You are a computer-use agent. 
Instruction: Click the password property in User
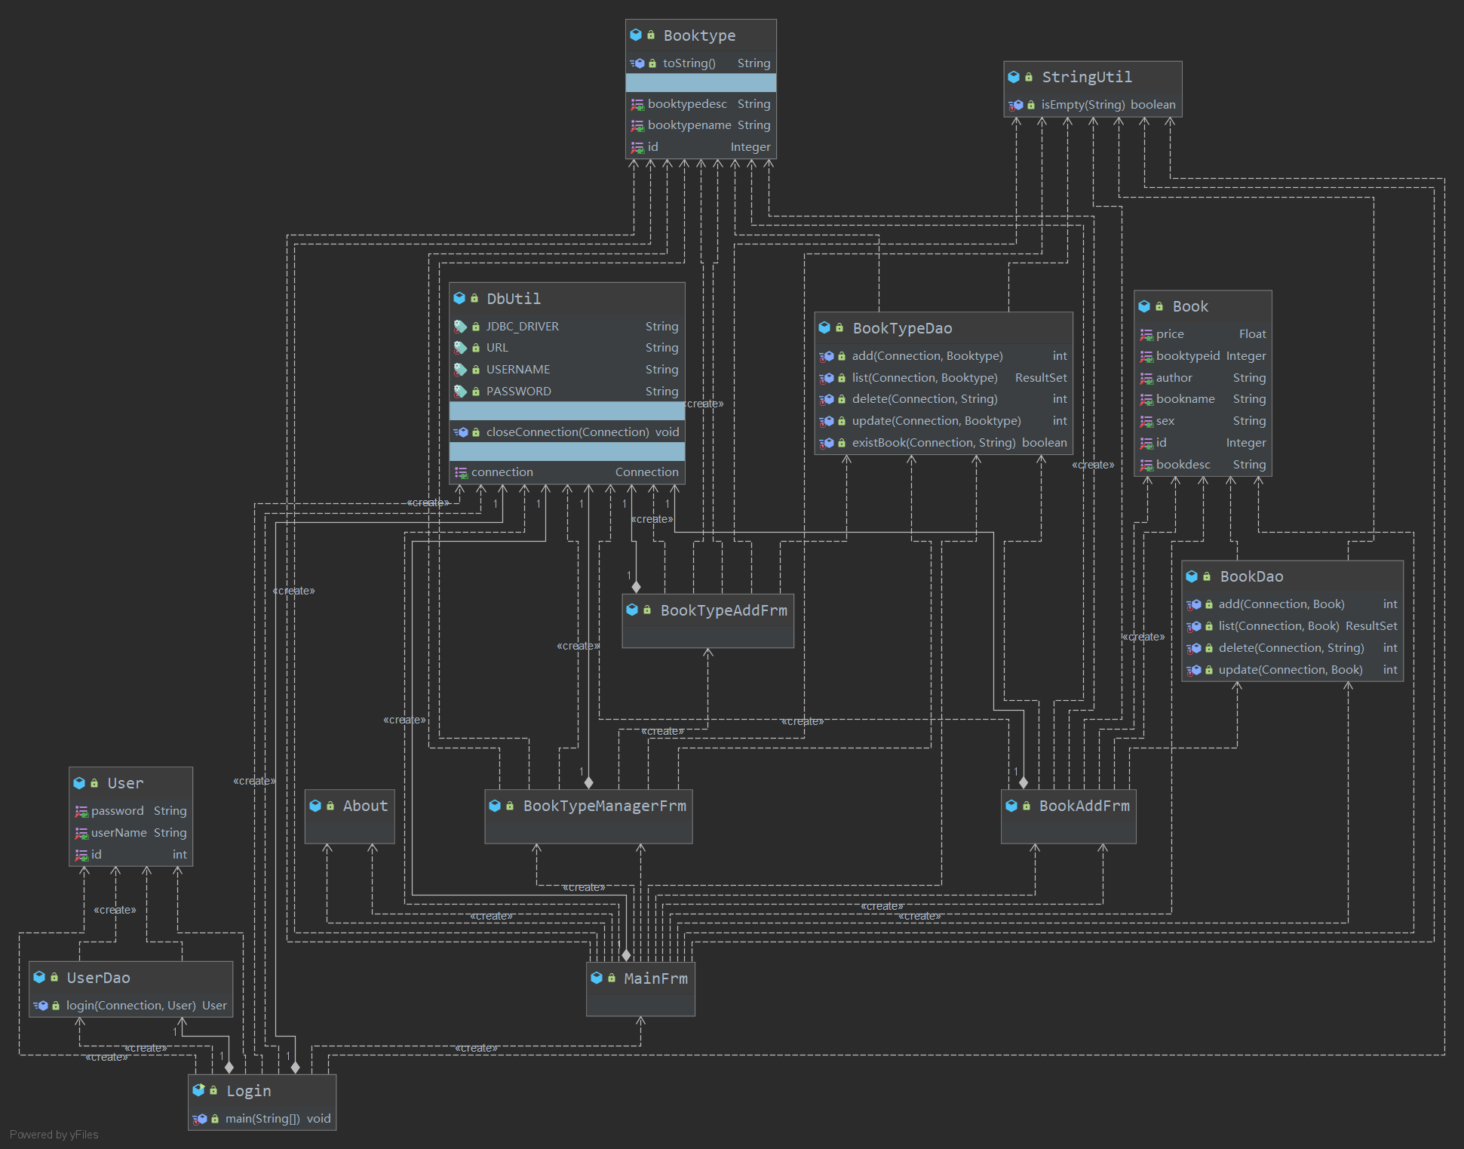click(130, 811)
